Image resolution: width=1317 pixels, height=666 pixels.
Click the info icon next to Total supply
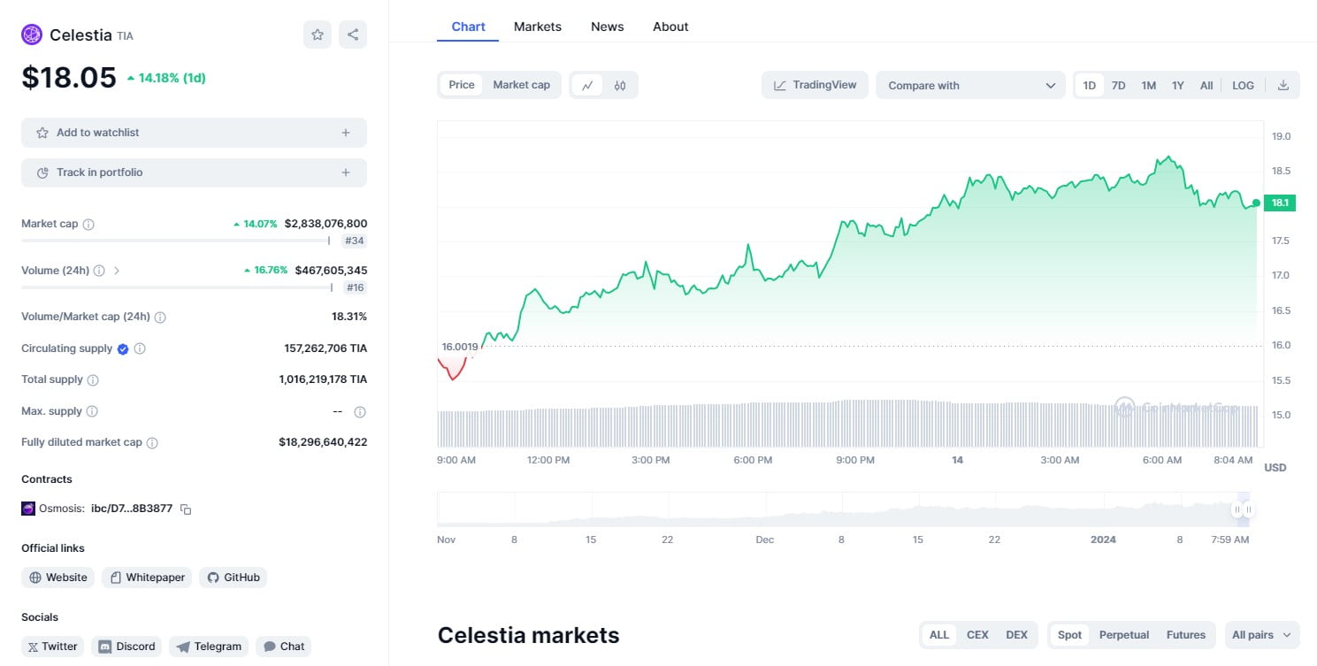[x=93, y=380]
